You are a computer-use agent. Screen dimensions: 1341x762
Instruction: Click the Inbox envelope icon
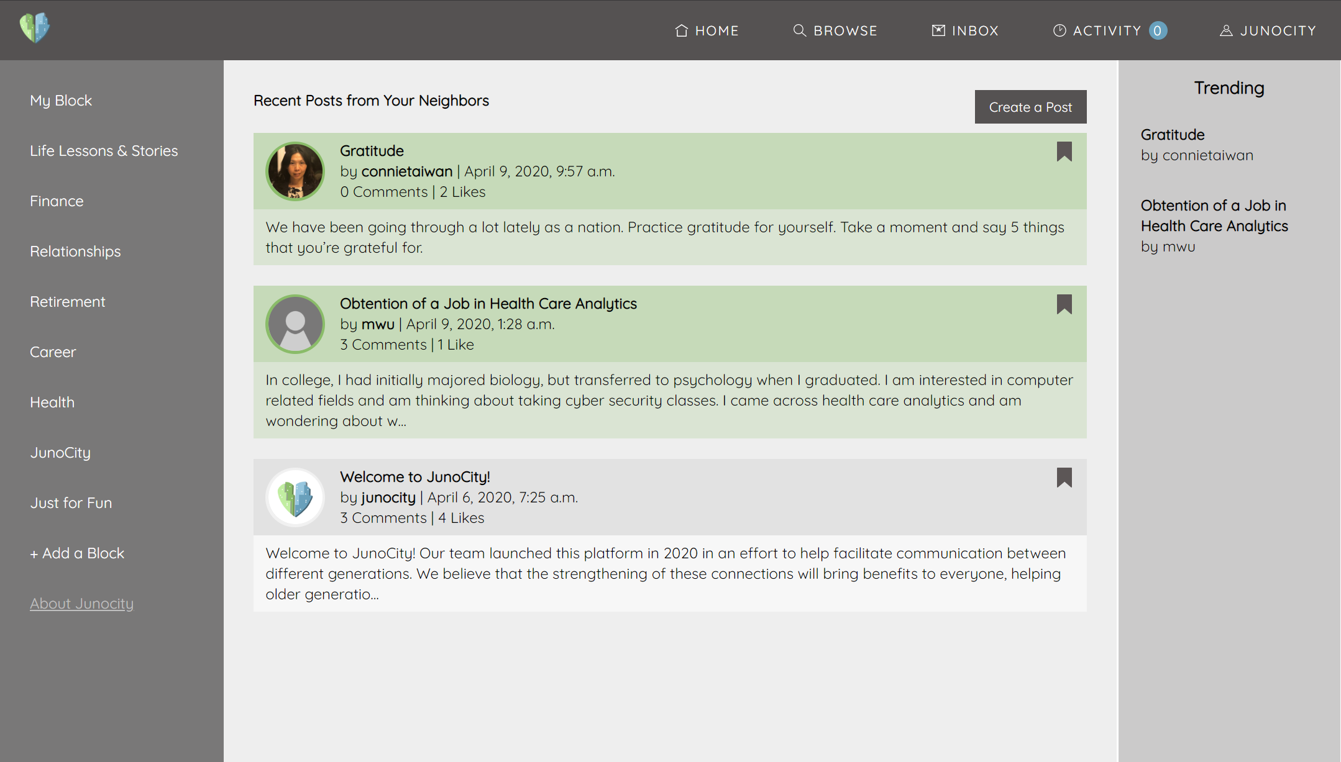point(938,30)
